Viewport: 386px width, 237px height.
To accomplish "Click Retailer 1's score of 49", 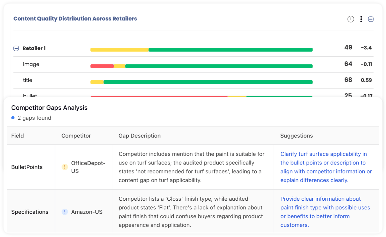I will pyautogui.click(x=348, y=47).
